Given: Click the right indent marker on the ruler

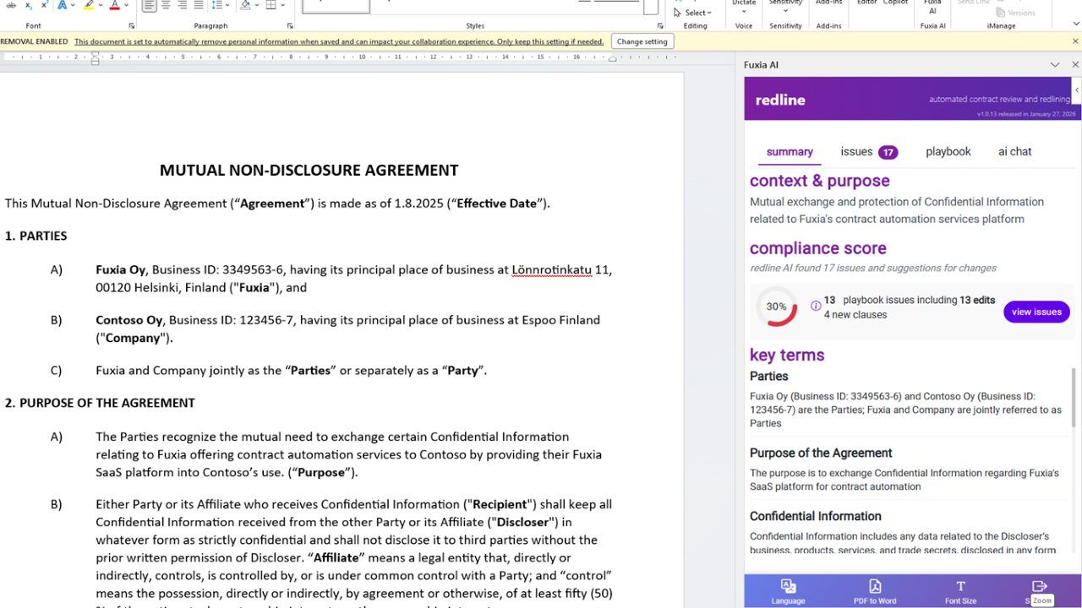Looking at the screenshot, I should (x=613, y=59).
